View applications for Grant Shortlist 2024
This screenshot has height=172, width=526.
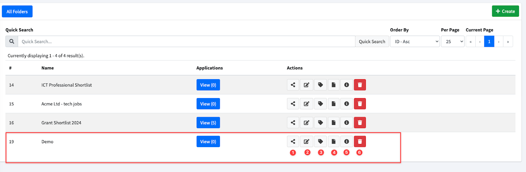208,123
